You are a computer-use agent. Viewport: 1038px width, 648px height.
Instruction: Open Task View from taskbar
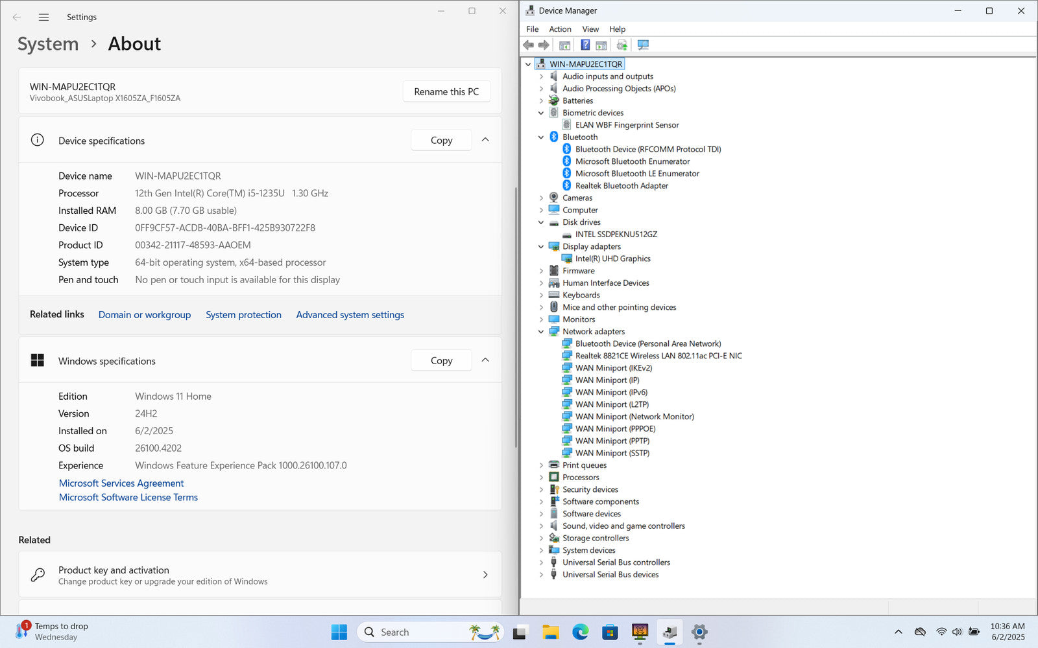coord(520,632)
